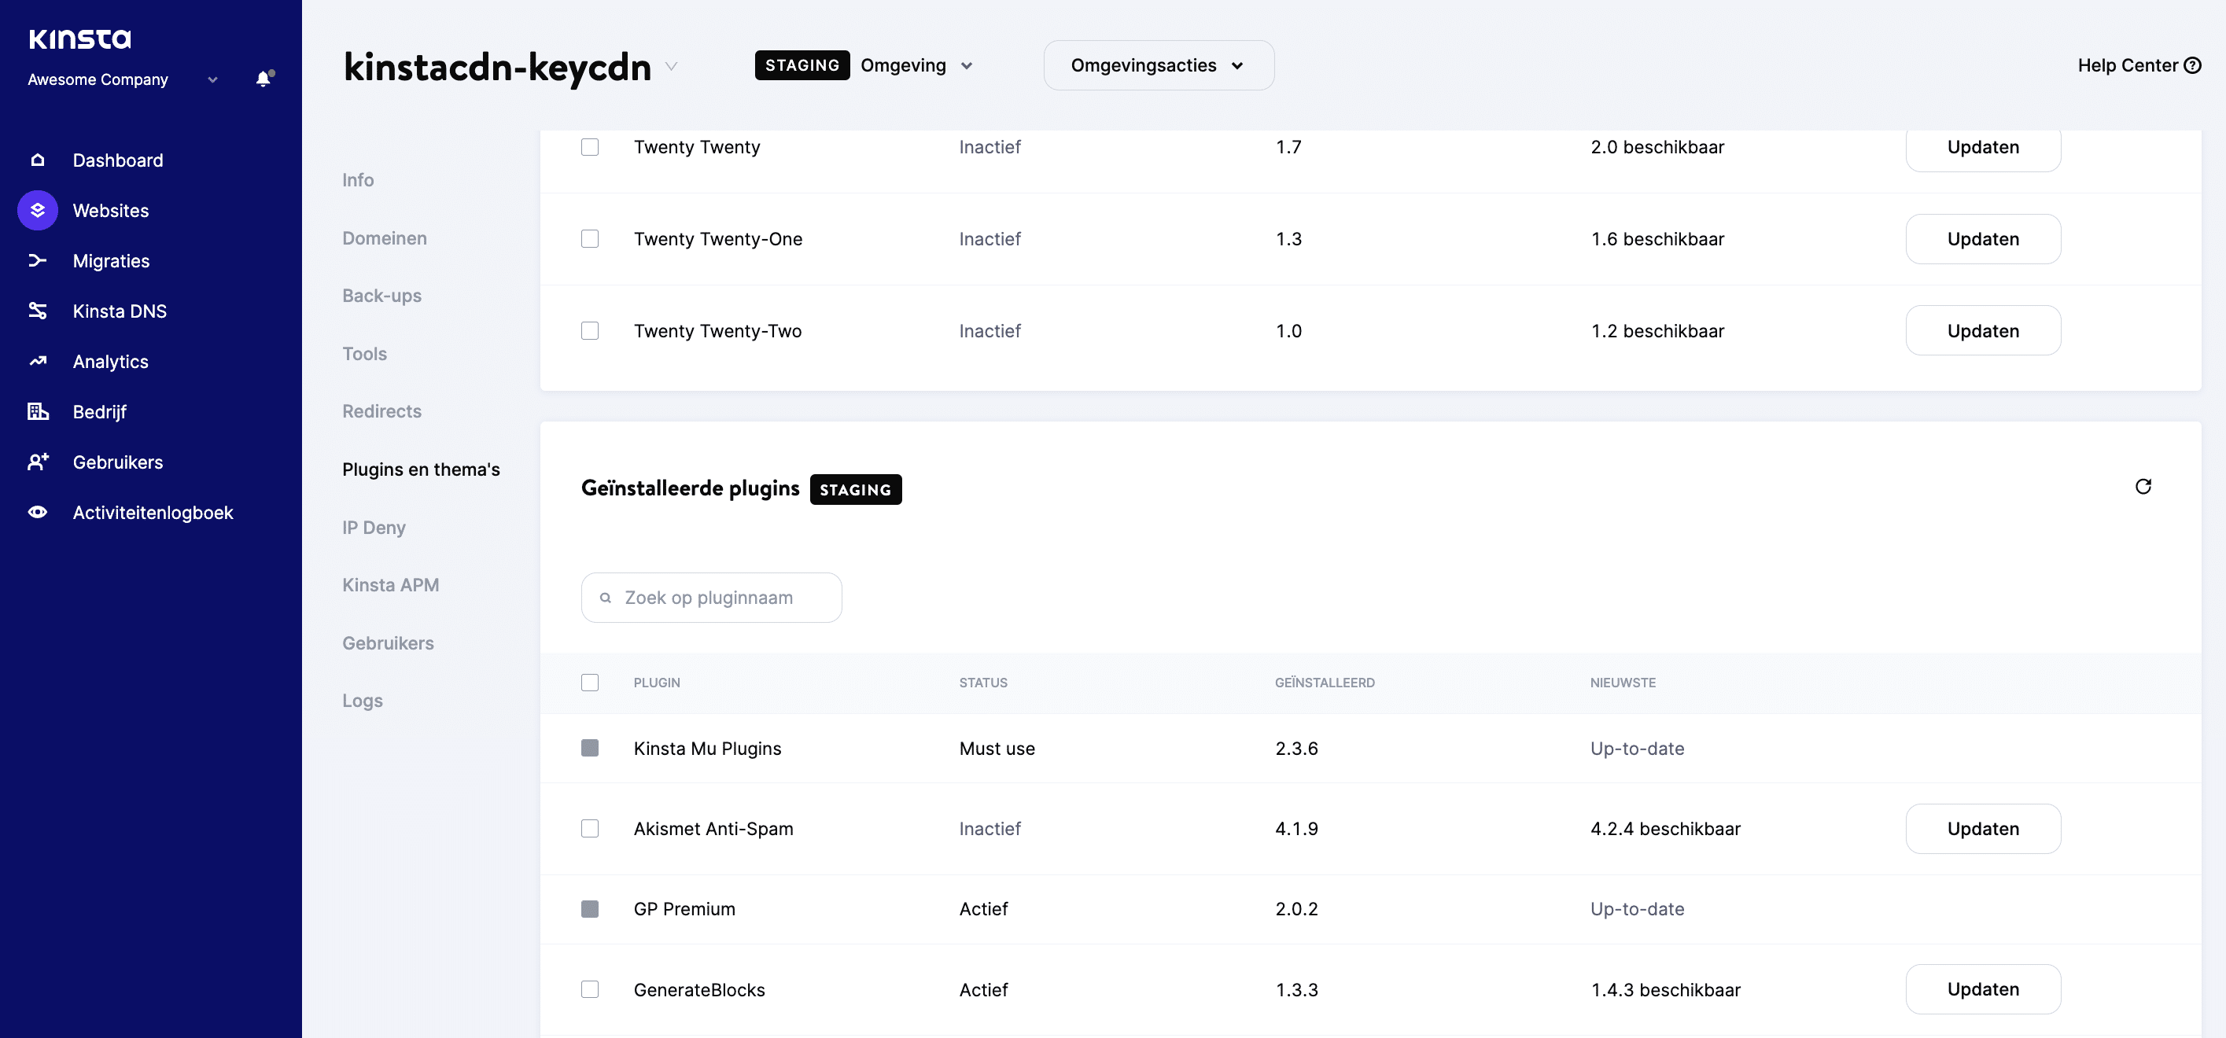The width and height of the screenshot is (2226, 1038).
Task: Click the STAGING badge next to Geïnstalleerde plugins
Action: [856, 489]
